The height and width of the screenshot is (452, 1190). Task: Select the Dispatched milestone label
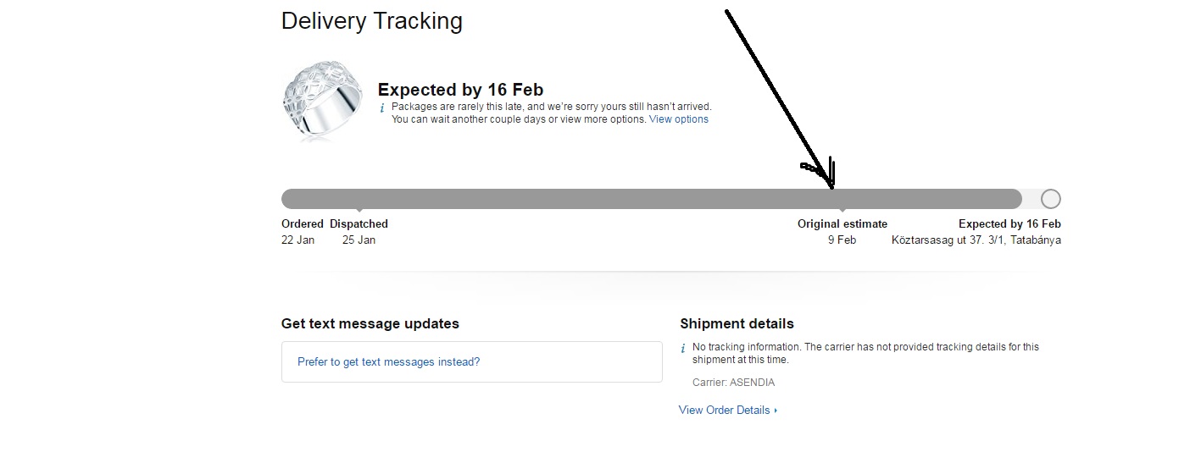pyautogui.click(x=359, y=224)
